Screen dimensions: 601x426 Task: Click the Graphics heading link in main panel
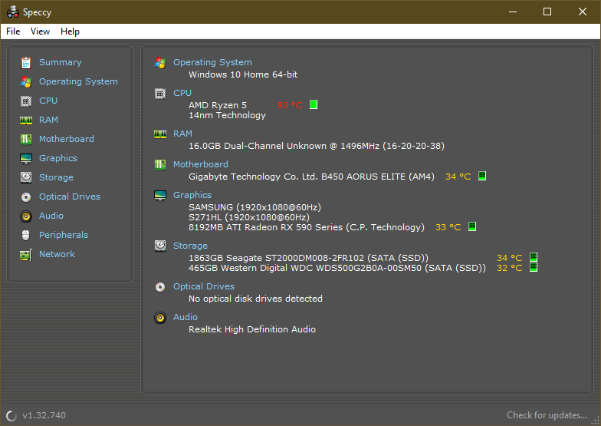point(192,195)
